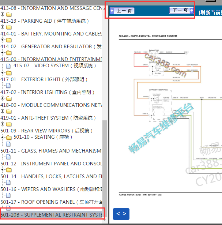222x225 pixels.
Task: Click folder icon directly above 417-01 EXTERIOR LIGHTI
Action: coord(9,73)
